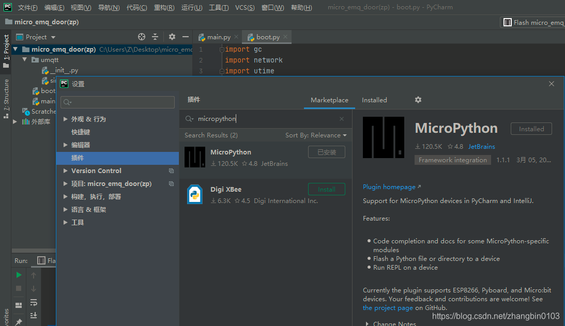Open the Sort By: Relevance dropdown

click(316, 135)
